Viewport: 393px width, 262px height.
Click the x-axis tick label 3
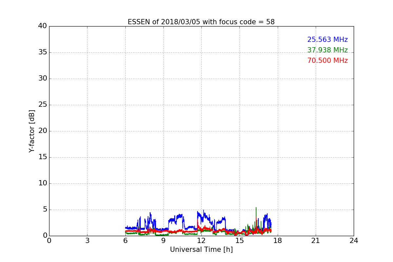87,241
